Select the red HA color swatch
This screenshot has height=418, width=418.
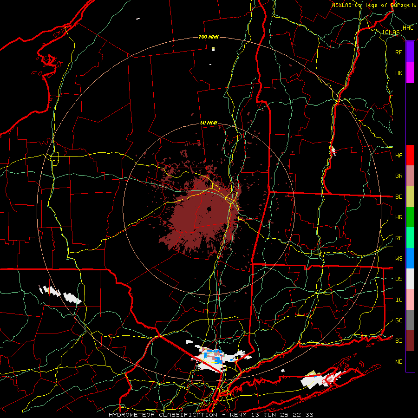tap(410, 155)
